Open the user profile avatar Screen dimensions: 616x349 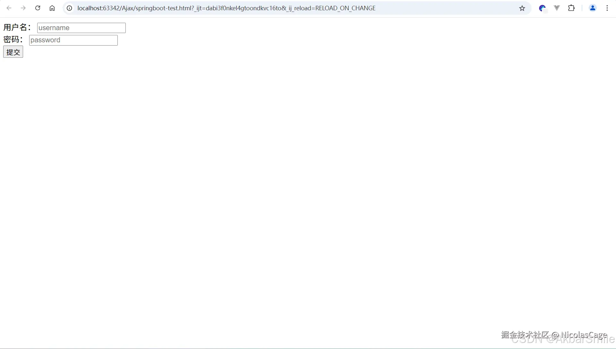[x=593, y=8]
